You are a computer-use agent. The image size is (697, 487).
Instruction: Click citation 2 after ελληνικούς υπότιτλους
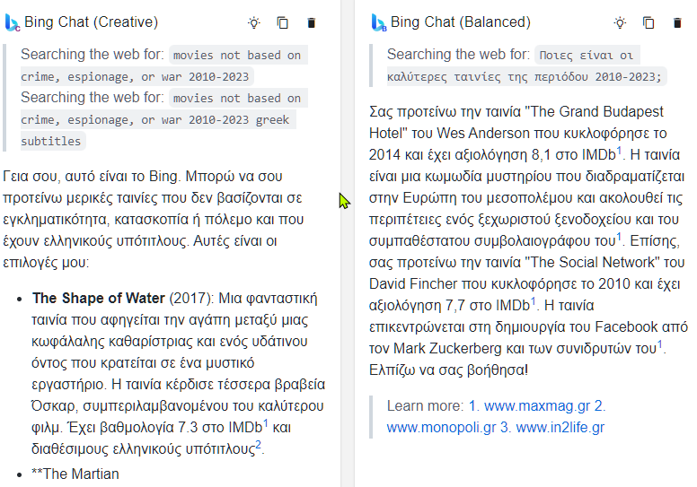pos(258,444)
